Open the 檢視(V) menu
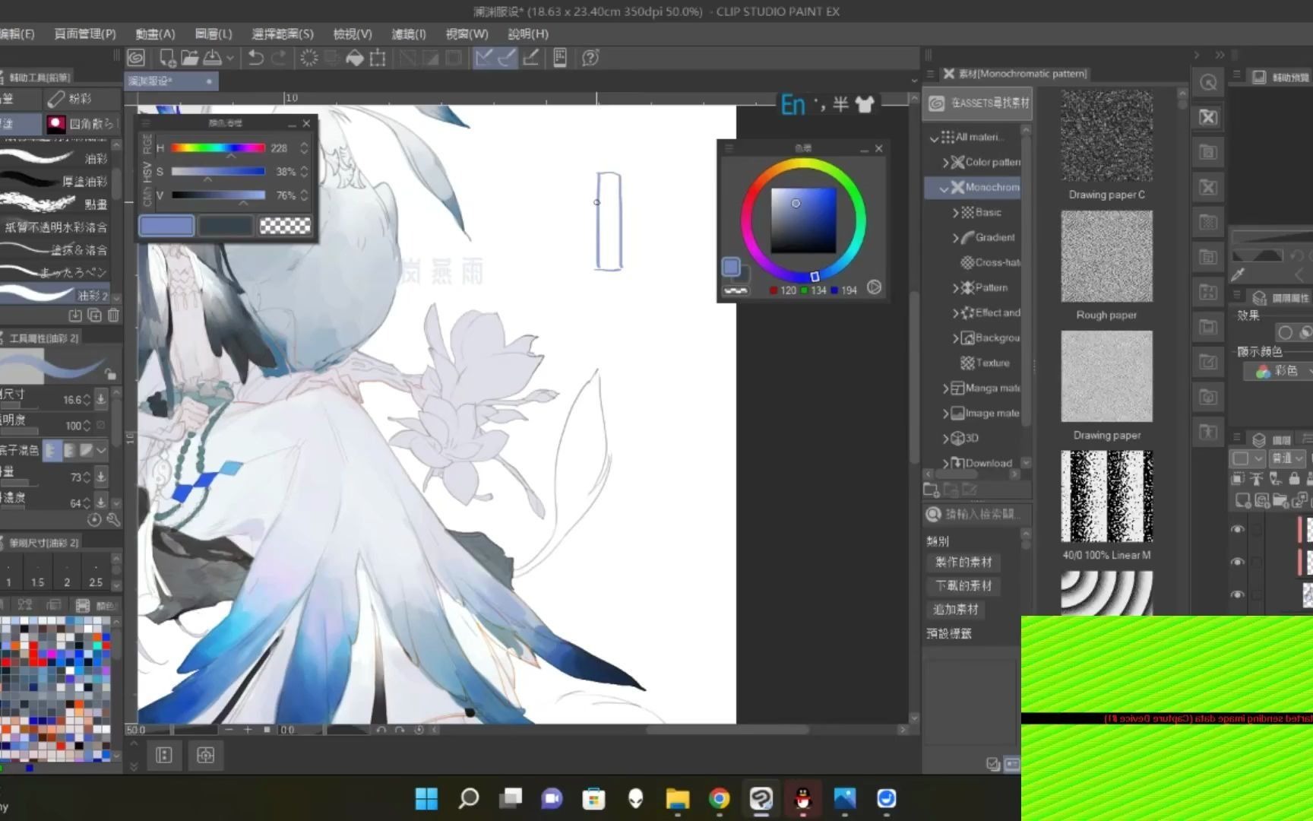The image size is (1313, 821). tap(353, 33)
